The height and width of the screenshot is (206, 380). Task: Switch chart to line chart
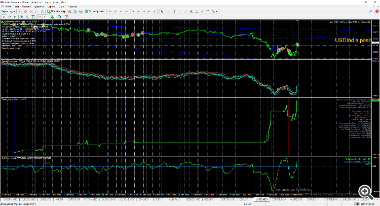pos(15,17)
